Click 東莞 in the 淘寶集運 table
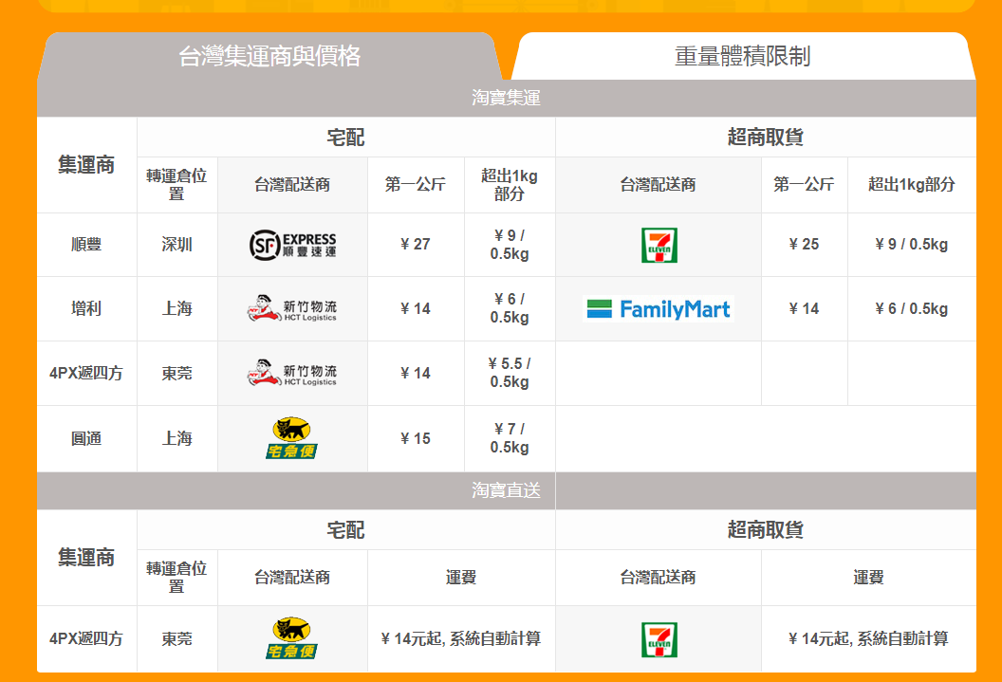Screen dimensions: 1002x682 pos(177,373)
